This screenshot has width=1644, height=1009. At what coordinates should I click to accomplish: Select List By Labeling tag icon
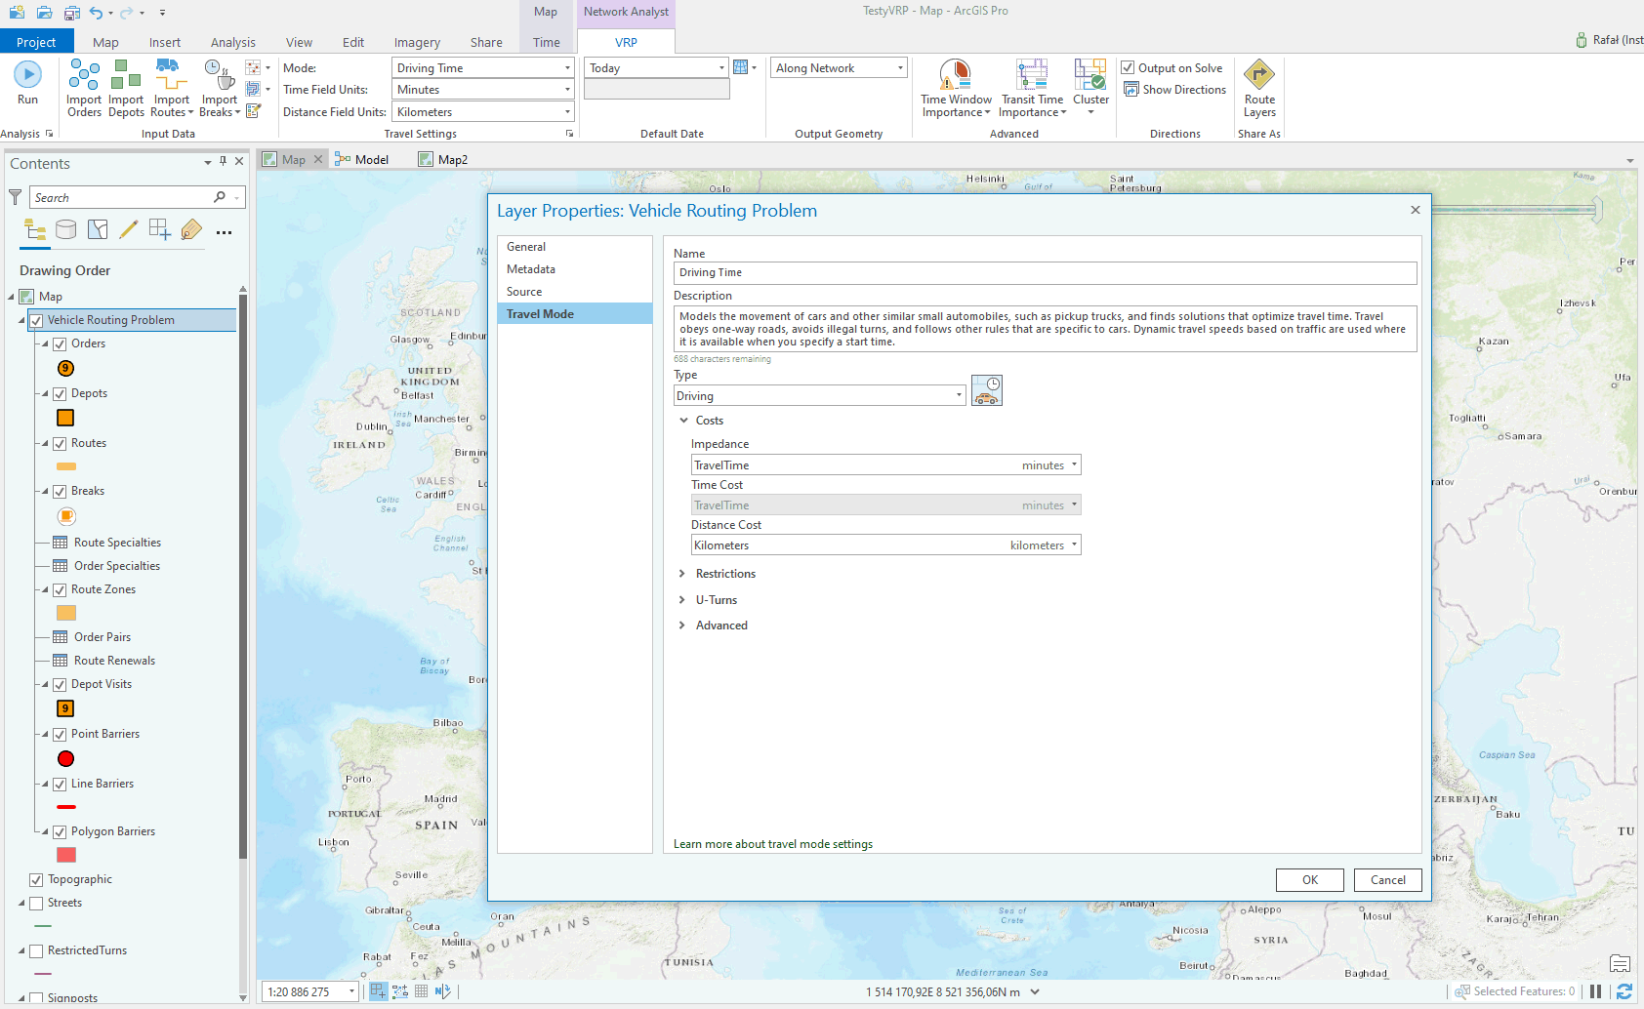click(x=191, y=230)
